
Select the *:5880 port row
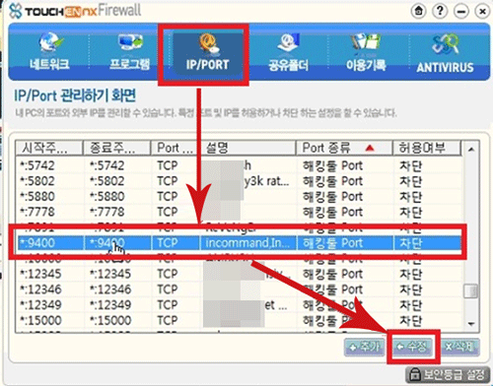point(240,197)
